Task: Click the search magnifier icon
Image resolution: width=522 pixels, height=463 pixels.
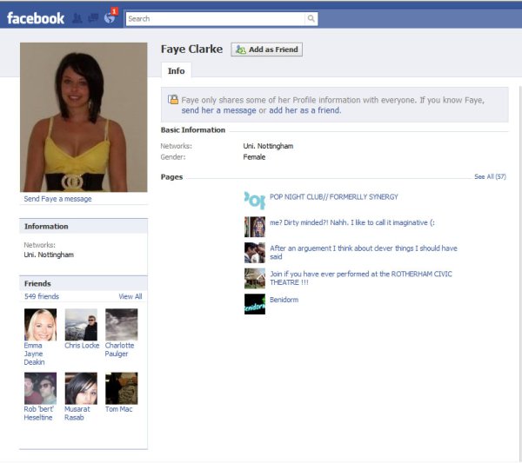Action: click(x=311, y=18)
